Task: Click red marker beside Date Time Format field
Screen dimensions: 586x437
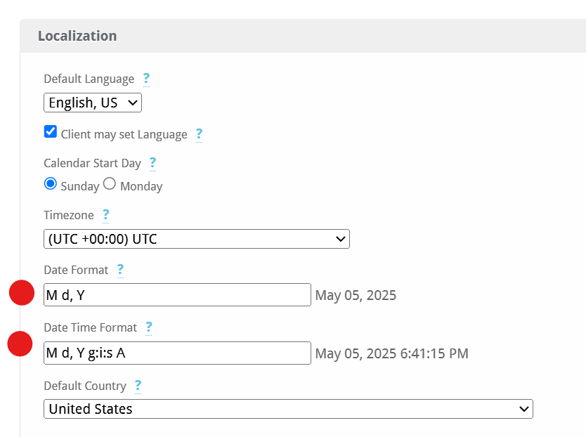Action: [x=20, y=344]
